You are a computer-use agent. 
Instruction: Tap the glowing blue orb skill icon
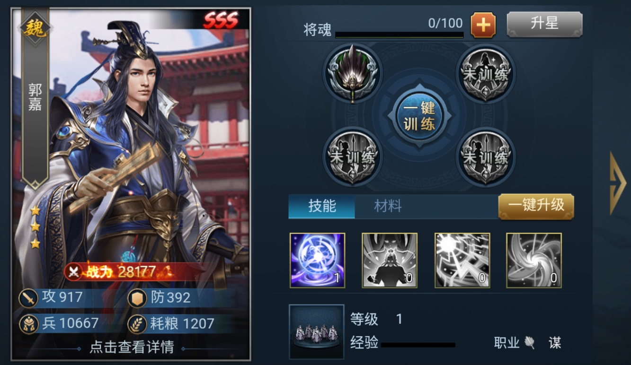[x=318, y=261]
